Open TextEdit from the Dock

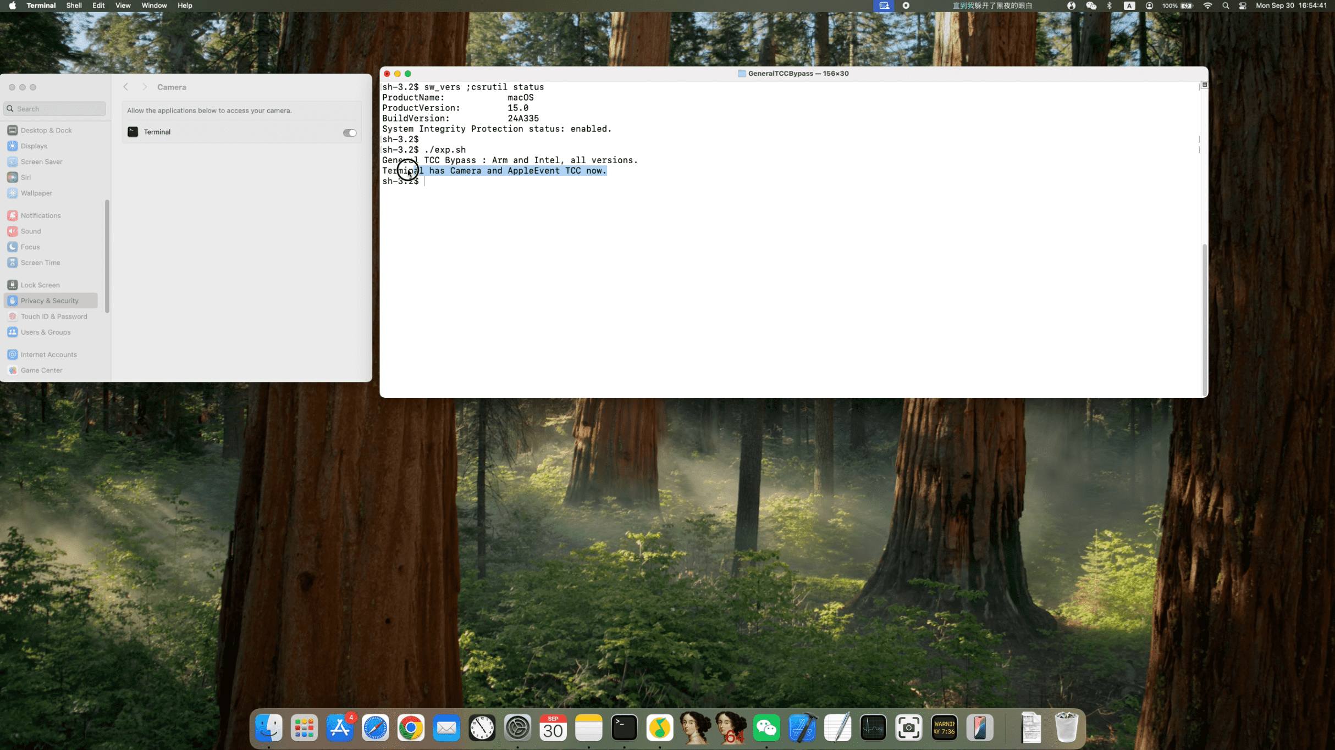837,728
